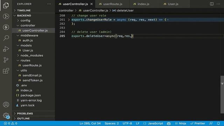The width and height of the screenshot is (224, 126).
Task: Click the warnings count in status bar
Action: (14, 123)
